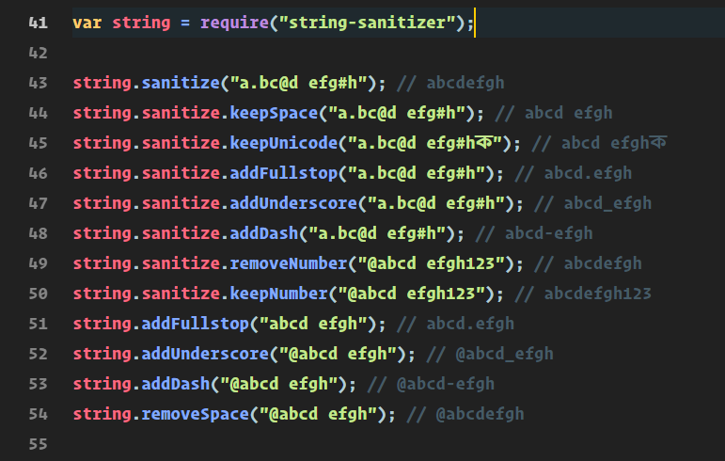The image size is (725, 461).
Task: Click the keepUnicode method call
Action: click(283, 143)
